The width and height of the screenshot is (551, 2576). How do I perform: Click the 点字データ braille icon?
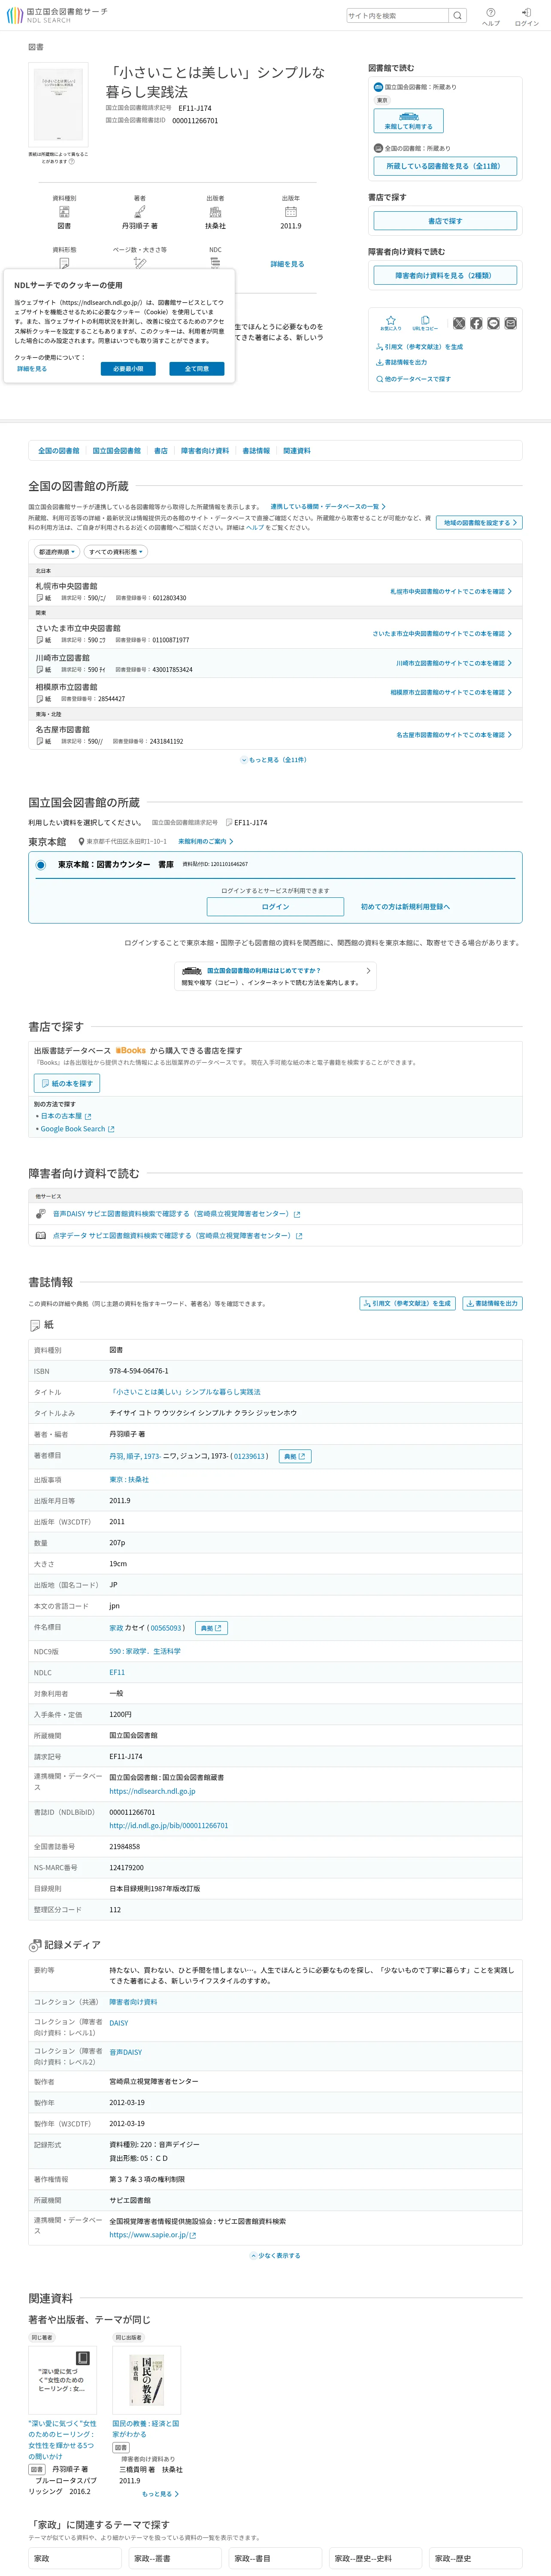[41, 1235]
